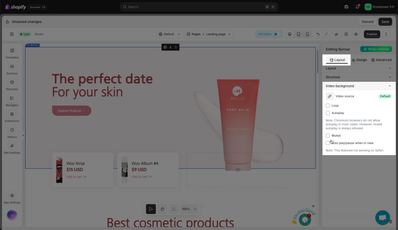
Task: Enable the Autoplay checkbox
Action: [x=328, y=113]
